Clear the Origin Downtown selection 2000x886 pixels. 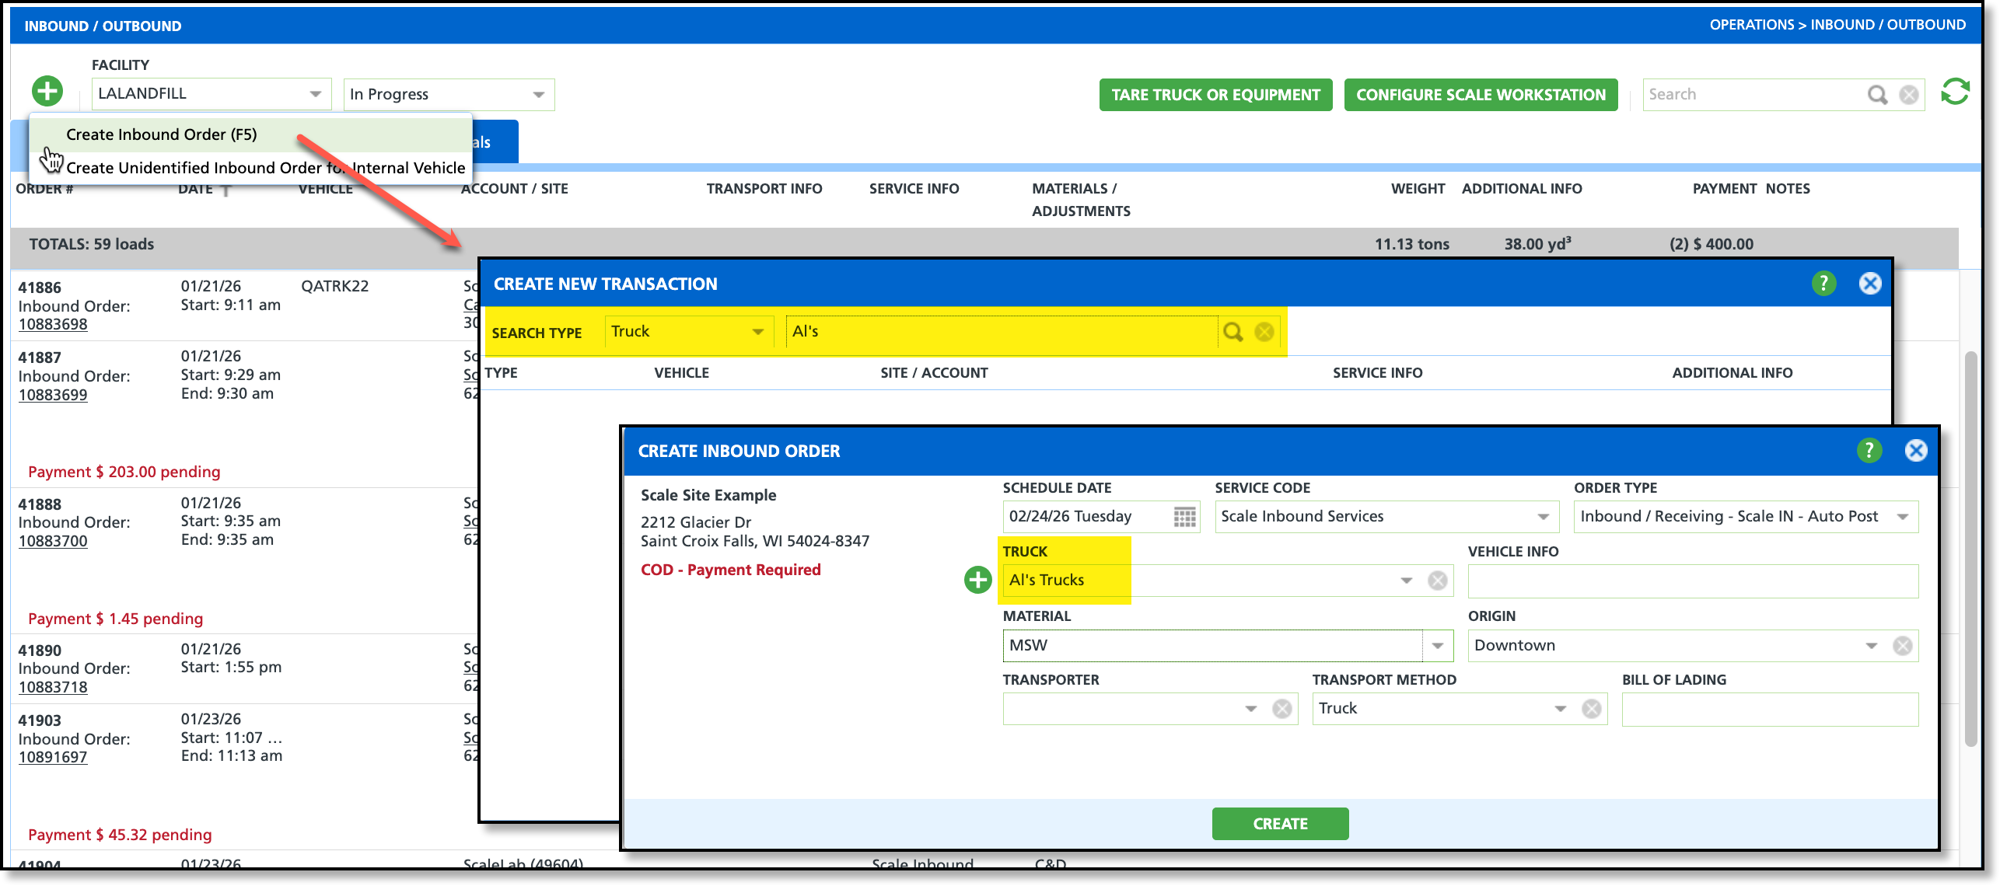coord(1902,646)
